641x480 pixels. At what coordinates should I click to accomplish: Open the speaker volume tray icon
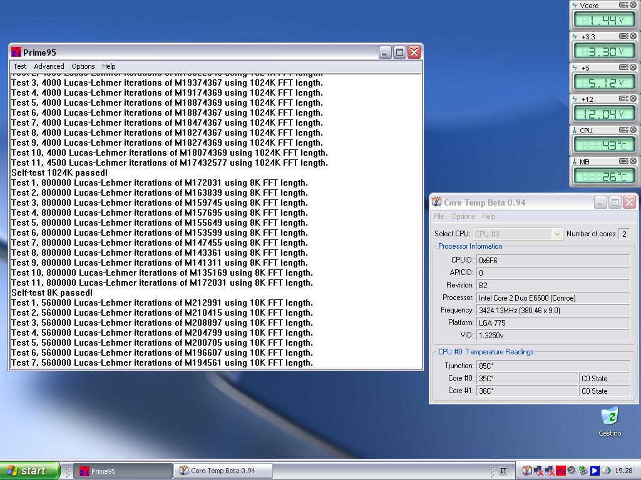pos(572,471)
